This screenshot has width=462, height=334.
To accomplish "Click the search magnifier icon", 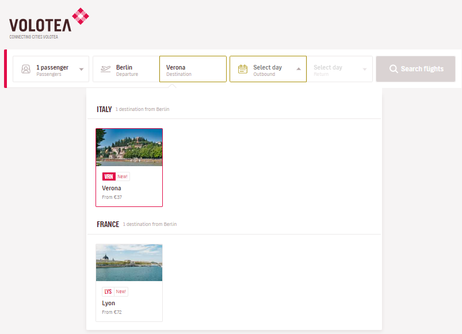I will (394, 69).
